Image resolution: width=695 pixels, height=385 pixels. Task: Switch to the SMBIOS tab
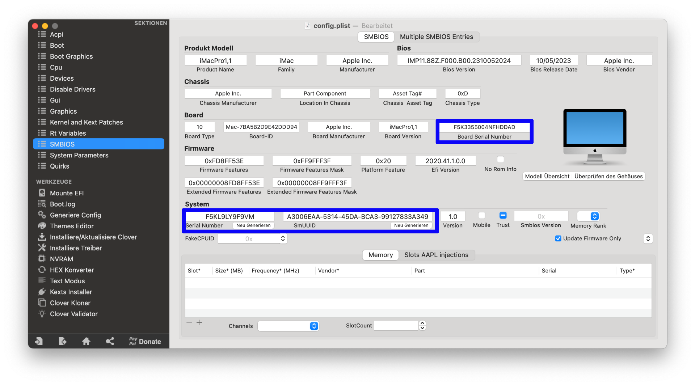tap(376, 37)
